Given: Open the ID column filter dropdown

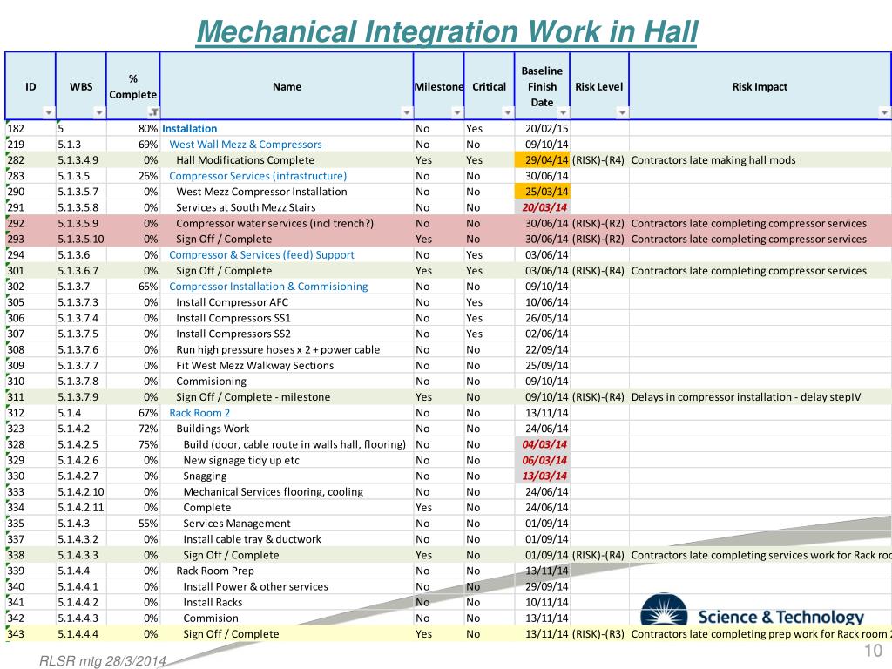Looking at the screenshot, I should pos(49,112).
